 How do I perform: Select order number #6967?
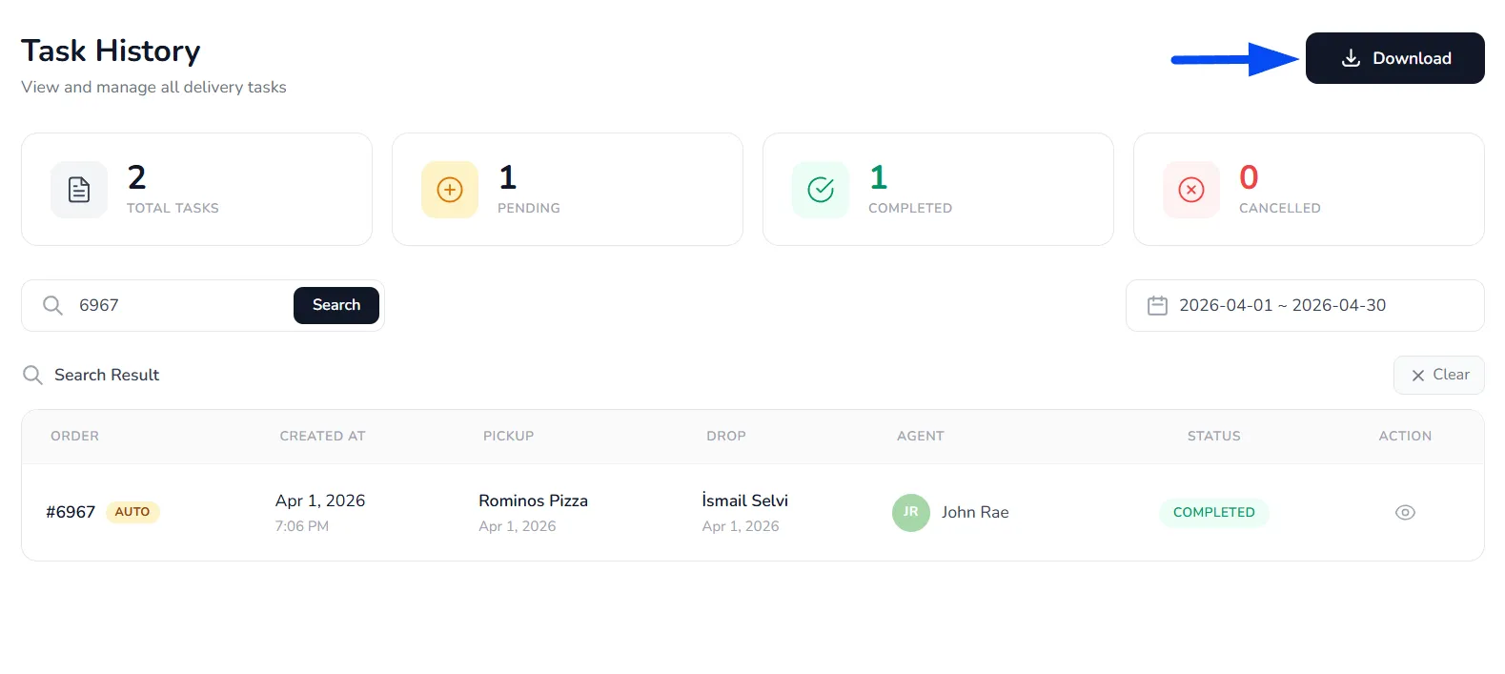point(71,512)
